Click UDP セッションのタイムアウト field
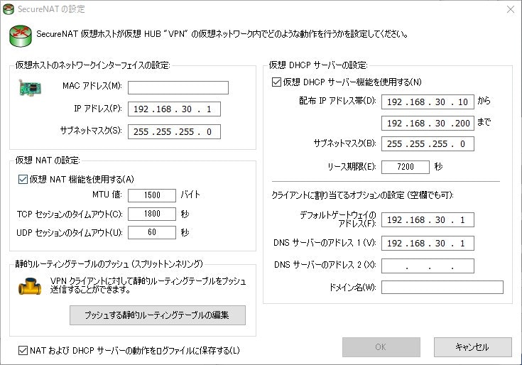 point(152,232)
